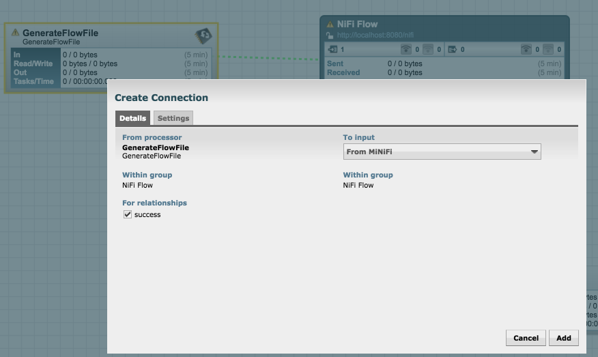Click the GenerateFlowFile warning triangle icon
Image resolution: width=598 pixels, height=357 pixels.
click(x=15, y=32)
